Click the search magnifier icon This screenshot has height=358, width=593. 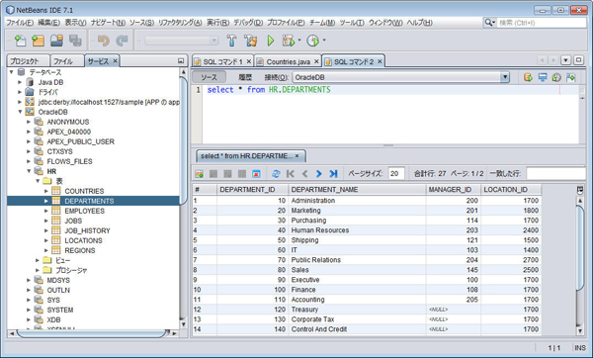488,23
